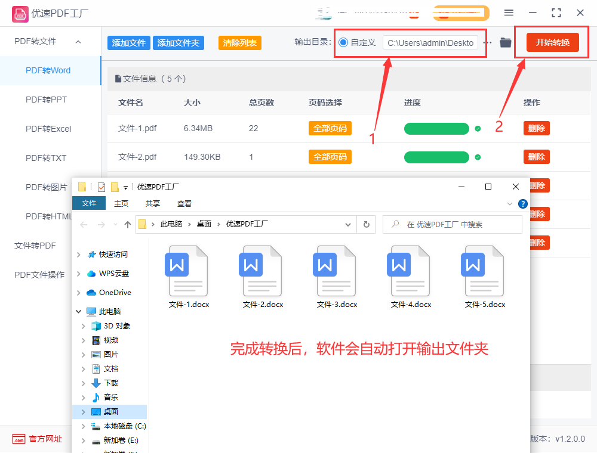Open the hamburger menu in title bar

point(509,13)
